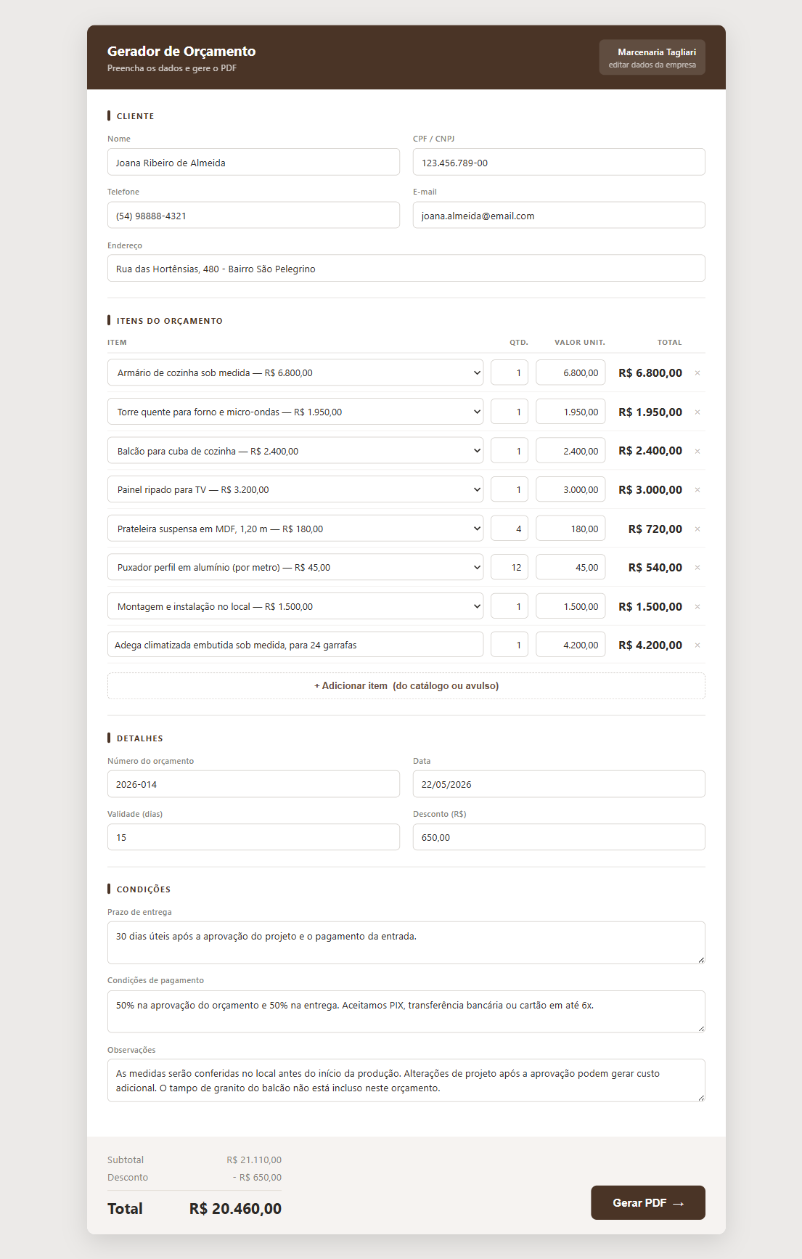Click Adicionar item button
Viewport: 802px width, 1259px height.
pyautogui.click(x=406, y=685)
